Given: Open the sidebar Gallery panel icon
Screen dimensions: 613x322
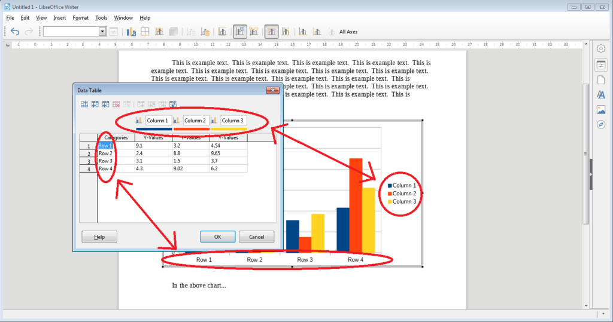Looking at the screenshot, I should pos(601,110).
